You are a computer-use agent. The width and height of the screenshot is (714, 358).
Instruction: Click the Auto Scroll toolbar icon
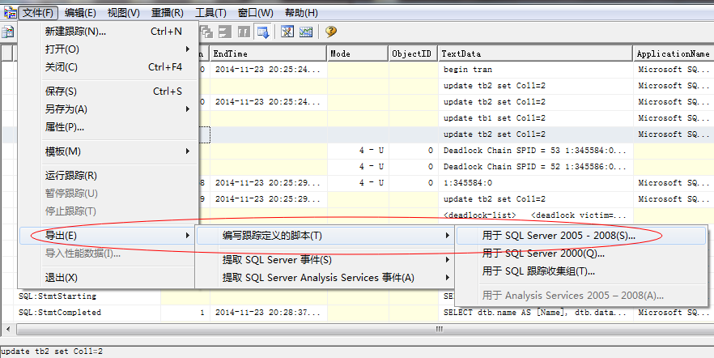pyautogui.click(x=263, y=32)
